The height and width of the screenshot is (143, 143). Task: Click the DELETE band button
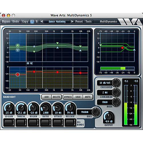click(x=56, y=97)
